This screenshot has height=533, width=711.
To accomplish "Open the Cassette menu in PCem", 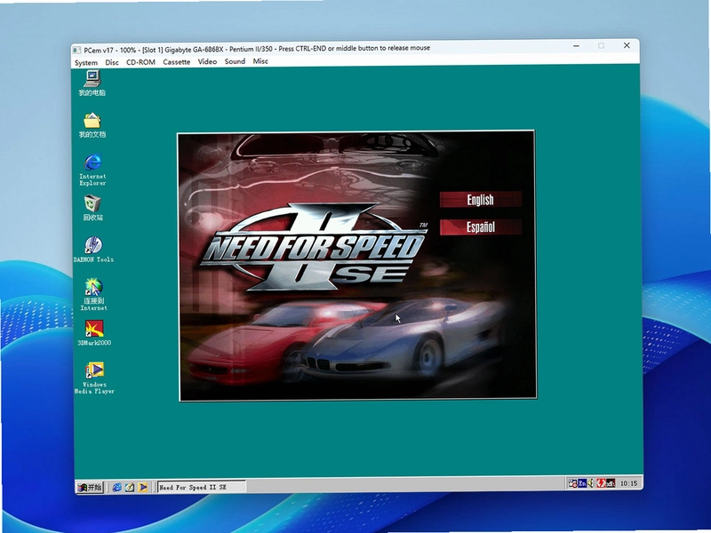I will [x=176, y=61].
